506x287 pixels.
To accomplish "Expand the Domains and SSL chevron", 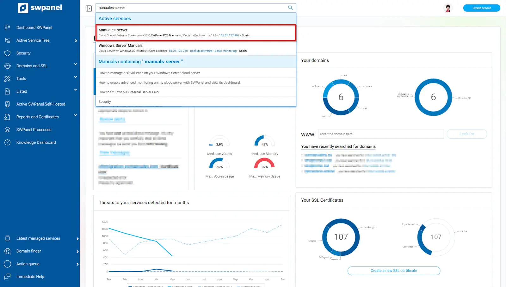I will coord(76,64).
